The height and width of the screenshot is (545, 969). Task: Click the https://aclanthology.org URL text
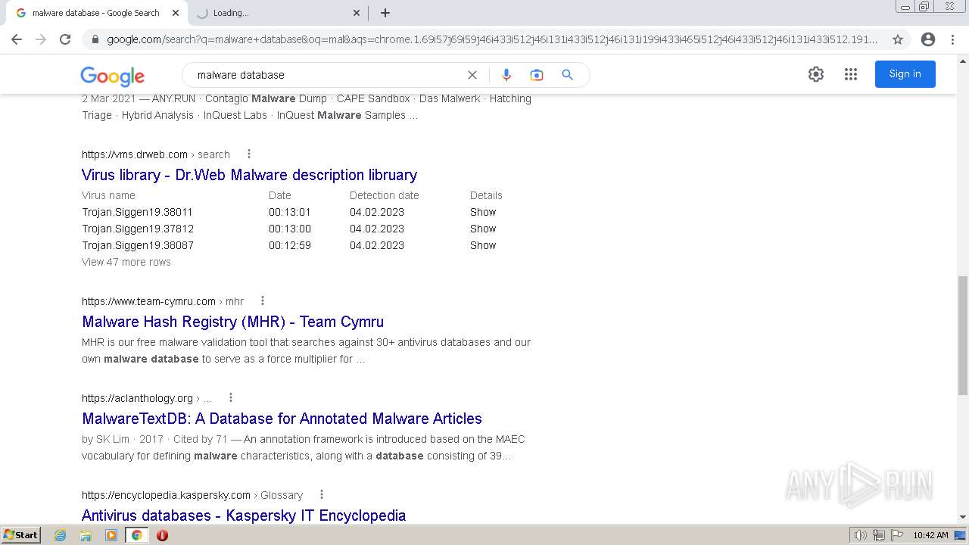click(137, 398)
